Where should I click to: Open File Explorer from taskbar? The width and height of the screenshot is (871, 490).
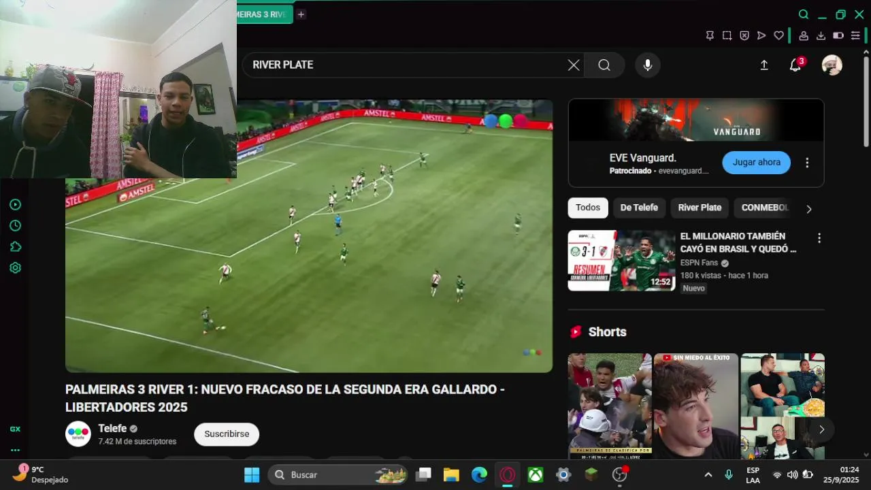(451, 475)
